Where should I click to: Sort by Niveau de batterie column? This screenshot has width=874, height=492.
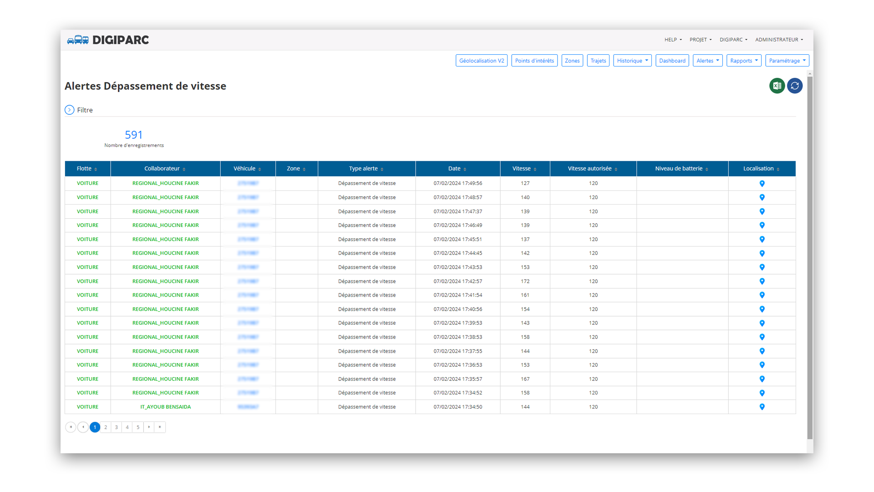click(x=682, y=169)
